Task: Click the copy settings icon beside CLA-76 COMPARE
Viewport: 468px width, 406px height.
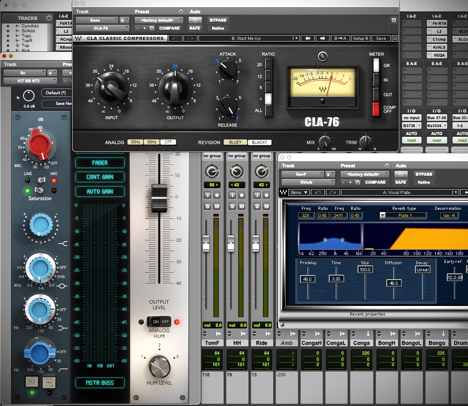Action: click(151, 28)
